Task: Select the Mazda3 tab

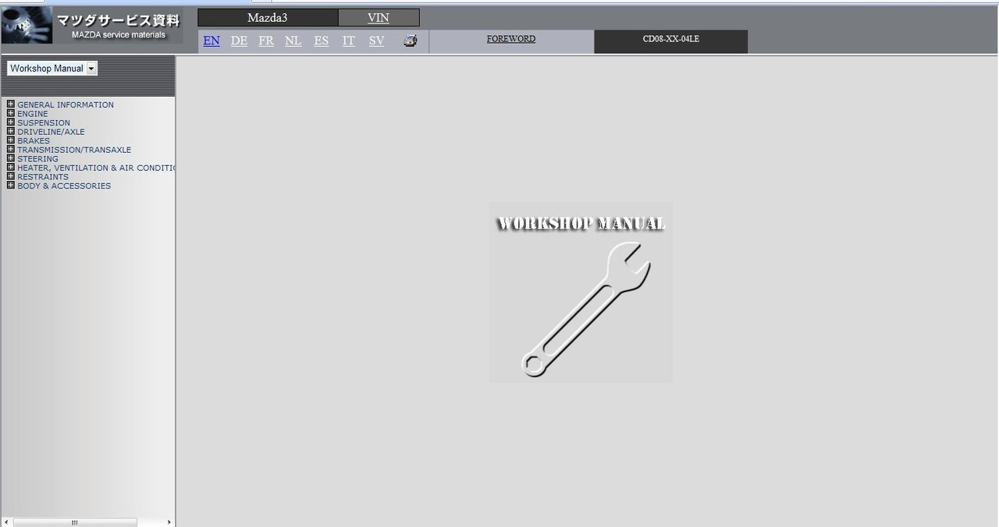Action: point(268,17)
